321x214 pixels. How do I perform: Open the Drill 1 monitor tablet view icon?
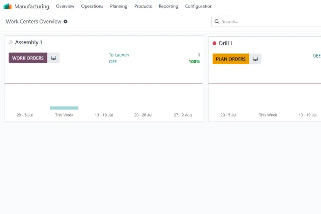click(255, 59)
